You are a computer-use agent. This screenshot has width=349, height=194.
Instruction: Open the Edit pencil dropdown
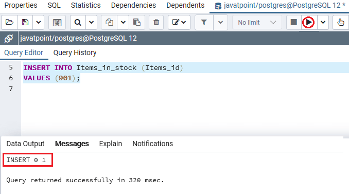pyautogui.click(x=179, y=22)
